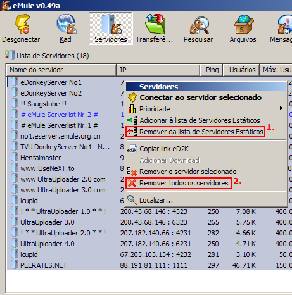
Task: Select eDonkeyServer No1 row
Action: 66,82
